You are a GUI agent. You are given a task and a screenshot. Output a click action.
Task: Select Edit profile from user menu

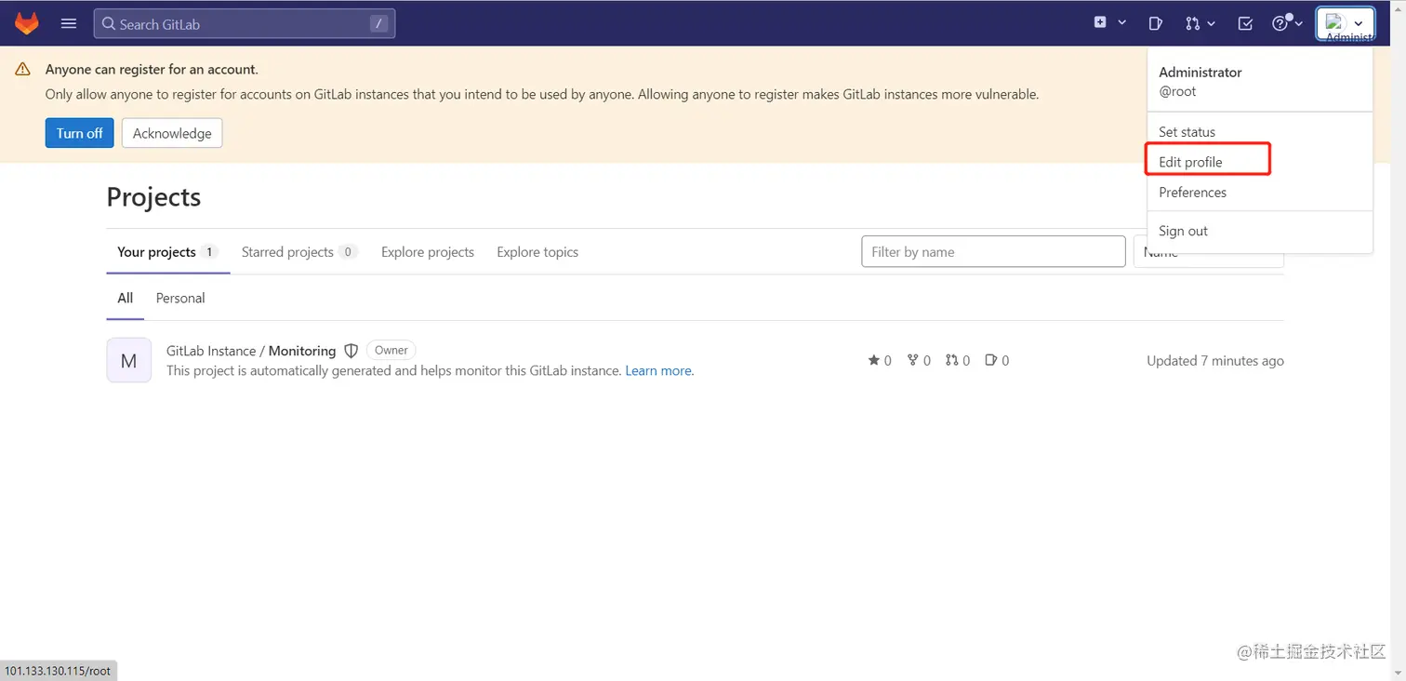1259,162
